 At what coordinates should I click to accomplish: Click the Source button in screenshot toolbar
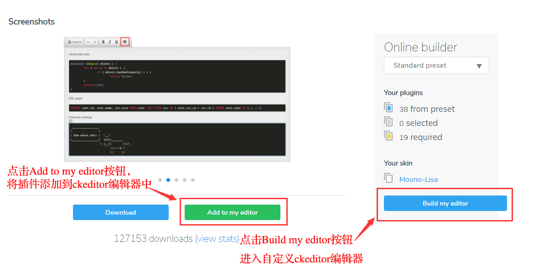pyautogui.click(x=75, y=42)
